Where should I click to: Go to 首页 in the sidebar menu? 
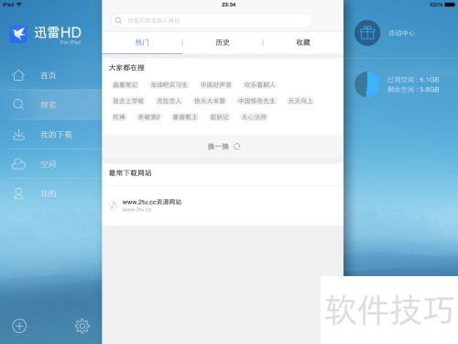[49, 75]
